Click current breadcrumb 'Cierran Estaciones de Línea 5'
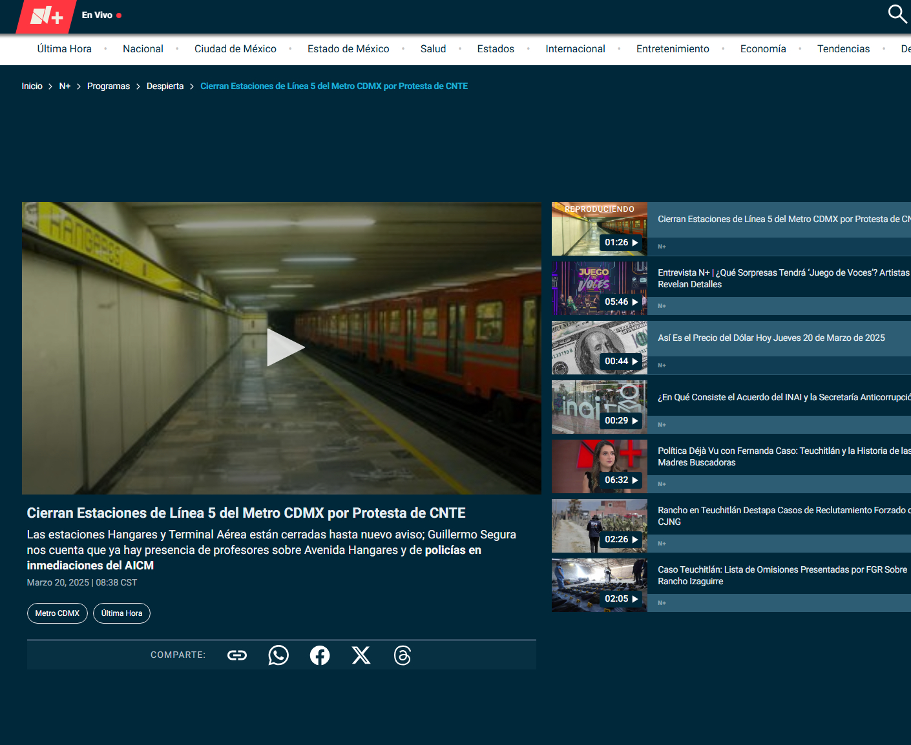The height and width of the screenshot is (745, 911). (x=334, y=86)
